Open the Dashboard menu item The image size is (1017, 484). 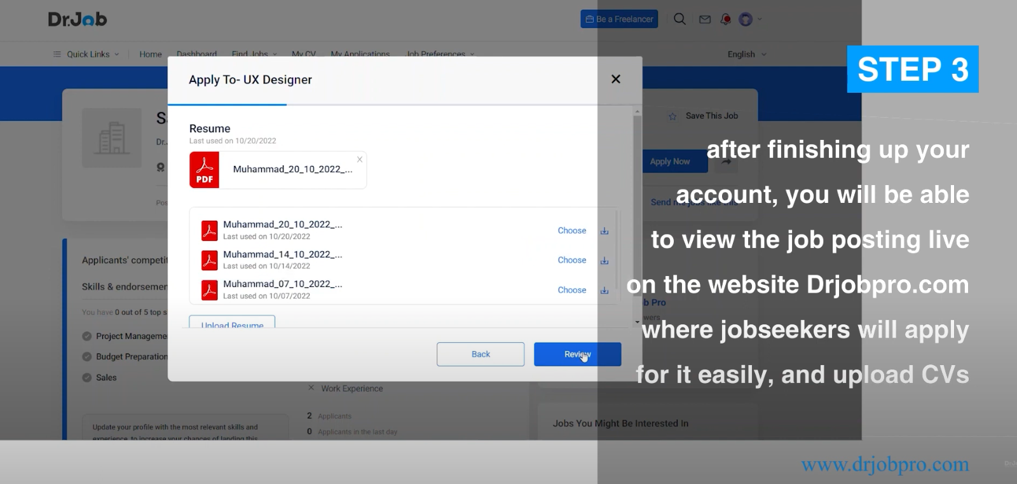coord(196,54)
